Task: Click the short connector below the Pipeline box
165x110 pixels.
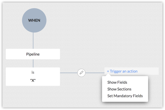Action: 33,63
